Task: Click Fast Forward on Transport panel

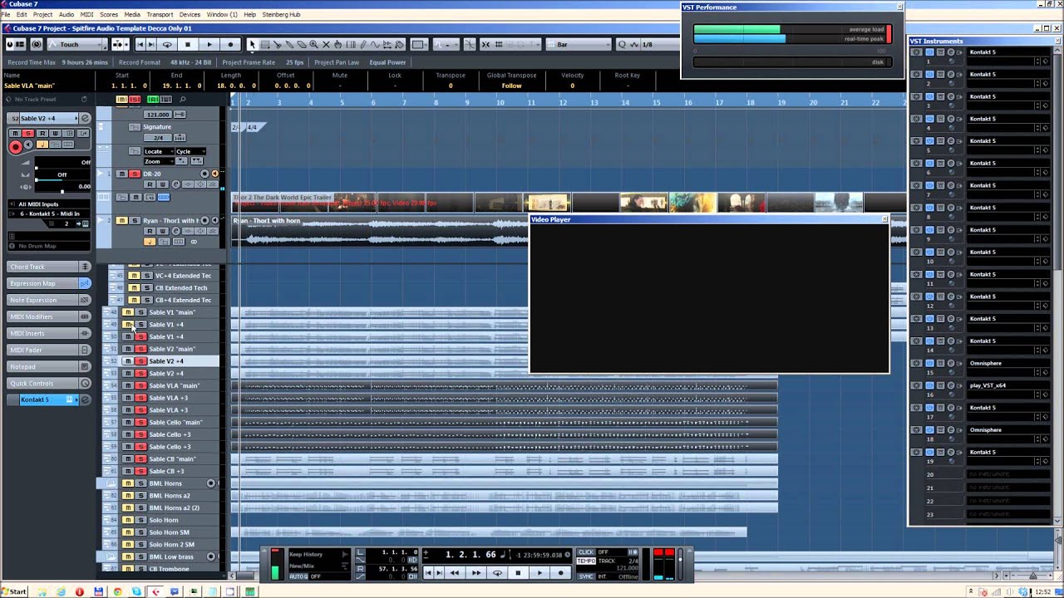Action: (x=476, y=573)
